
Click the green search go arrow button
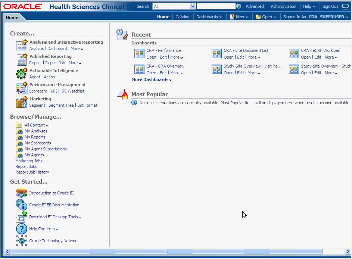point(239,6)
